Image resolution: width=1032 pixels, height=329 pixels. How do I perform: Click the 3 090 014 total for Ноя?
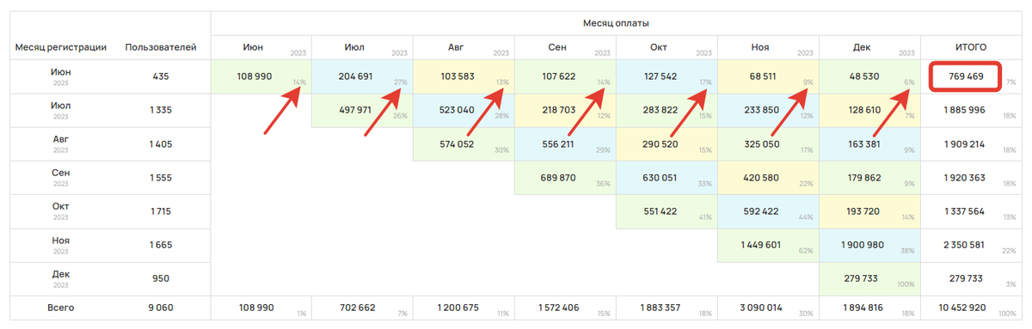[761, 308]
